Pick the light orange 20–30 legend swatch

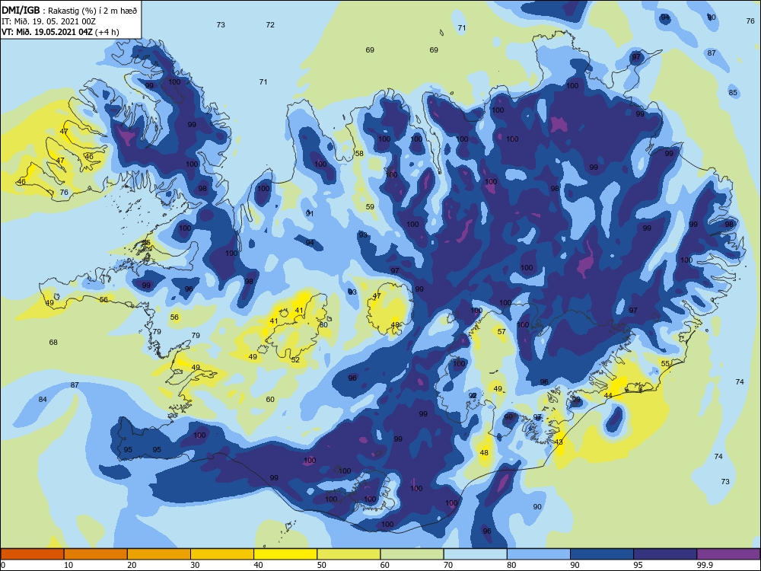pyautogui.click(x=159, y=554)
